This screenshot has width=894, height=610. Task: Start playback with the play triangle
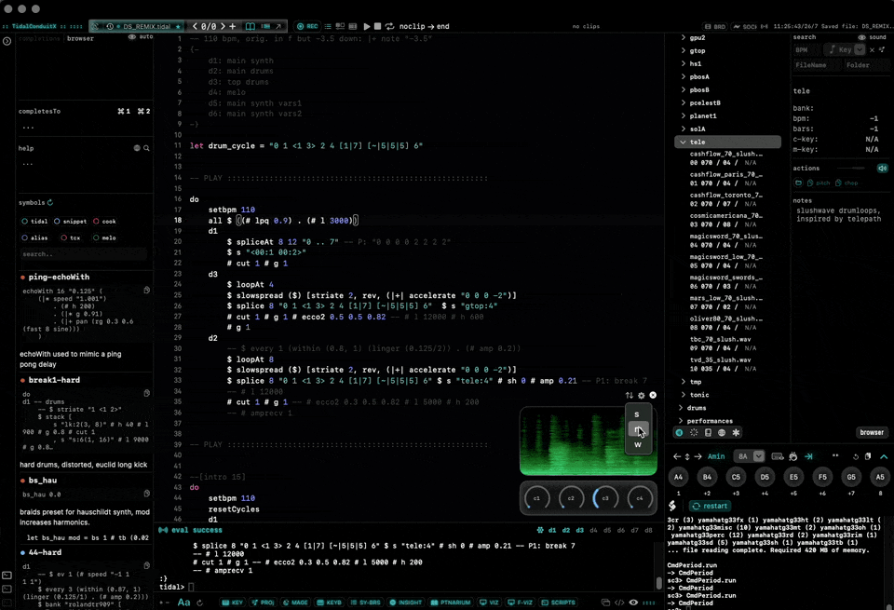coord(367,26)
